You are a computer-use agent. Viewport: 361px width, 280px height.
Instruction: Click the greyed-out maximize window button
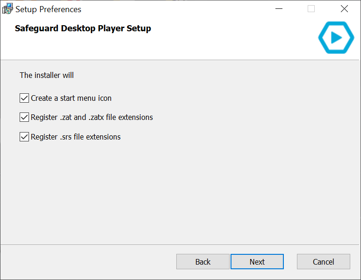(x=311, y=9)
